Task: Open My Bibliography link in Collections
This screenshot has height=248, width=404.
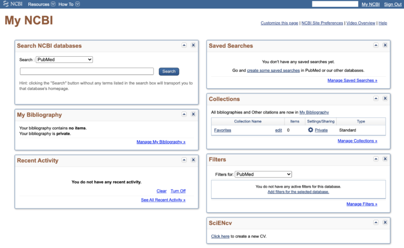Action: point(314,112)
